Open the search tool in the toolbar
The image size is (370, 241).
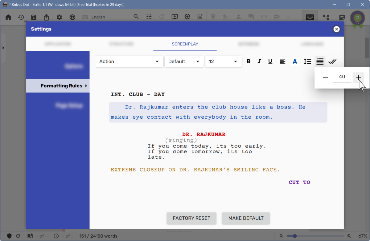[x=136, y=17]
